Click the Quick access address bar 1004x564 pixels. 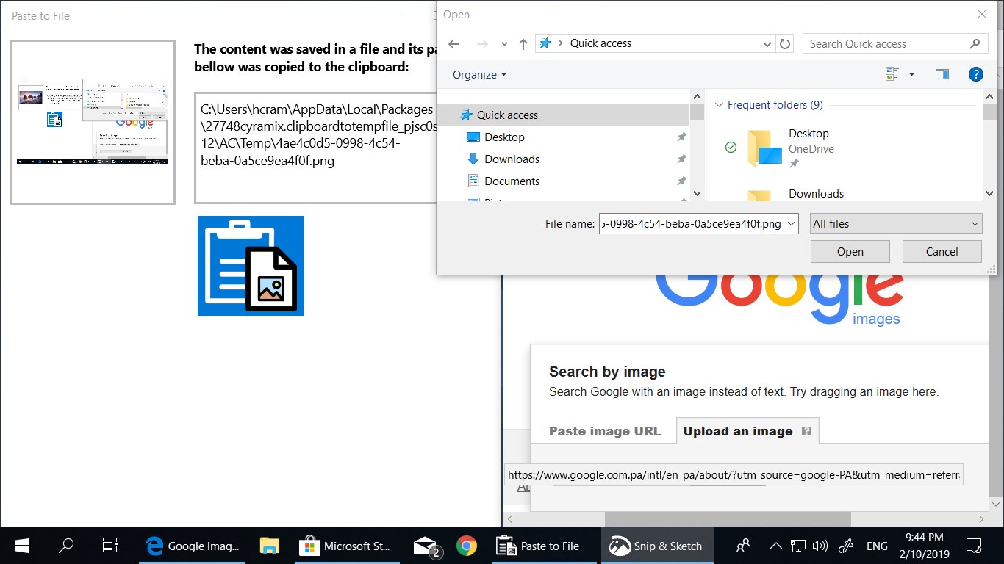click(x=656, y=43)
